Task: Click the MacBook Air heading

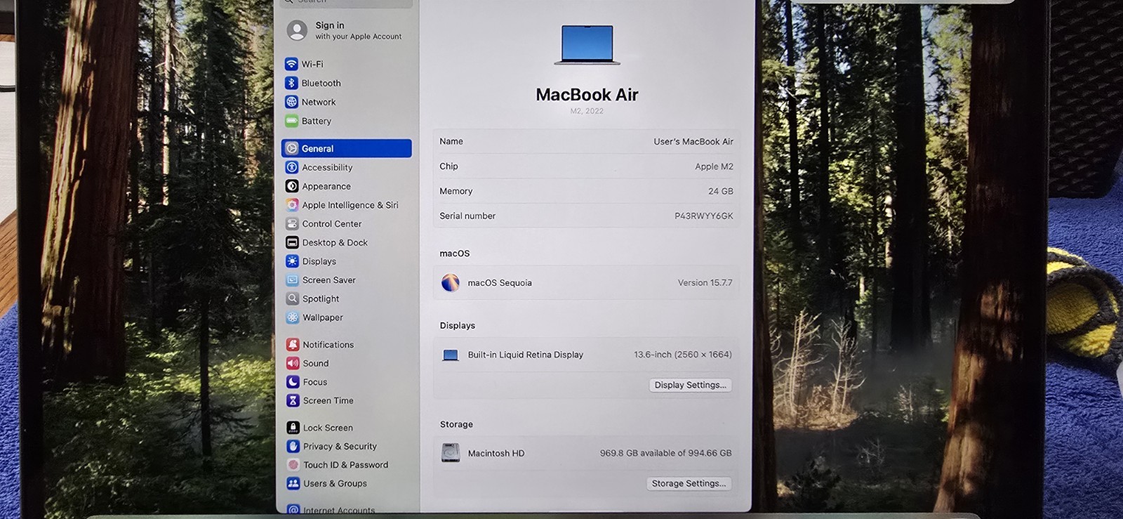Action: (x=587, y=95)
